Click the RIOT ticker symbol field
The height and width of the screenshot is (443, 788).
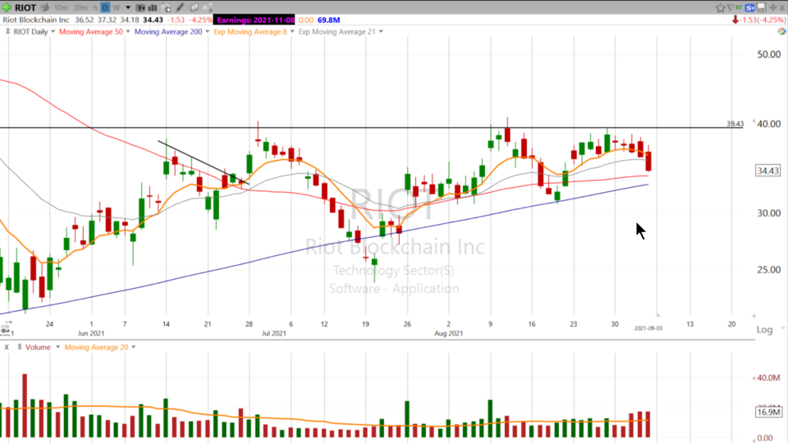(25, 7)
